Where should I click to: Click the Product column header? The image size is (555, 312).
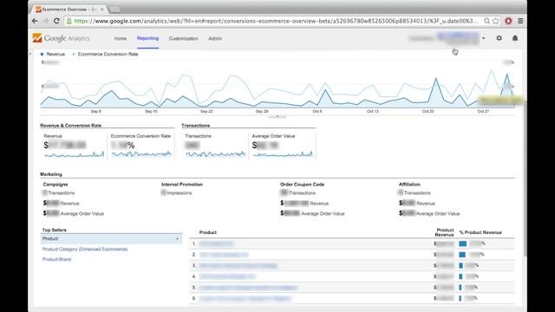point(208,232)
